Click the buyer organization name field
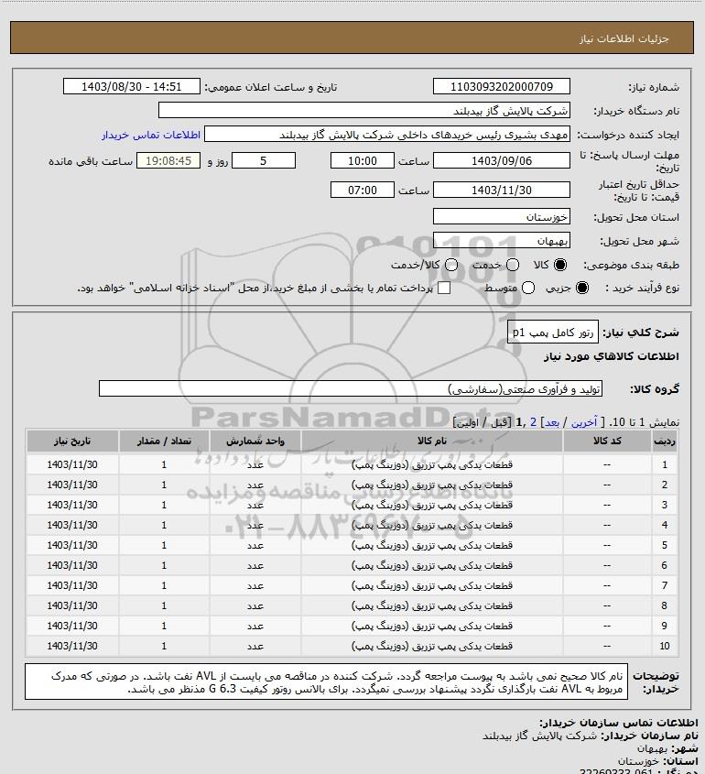Image resolution: width=705 pixels, height=774 pixels. (x=364, y=110)
